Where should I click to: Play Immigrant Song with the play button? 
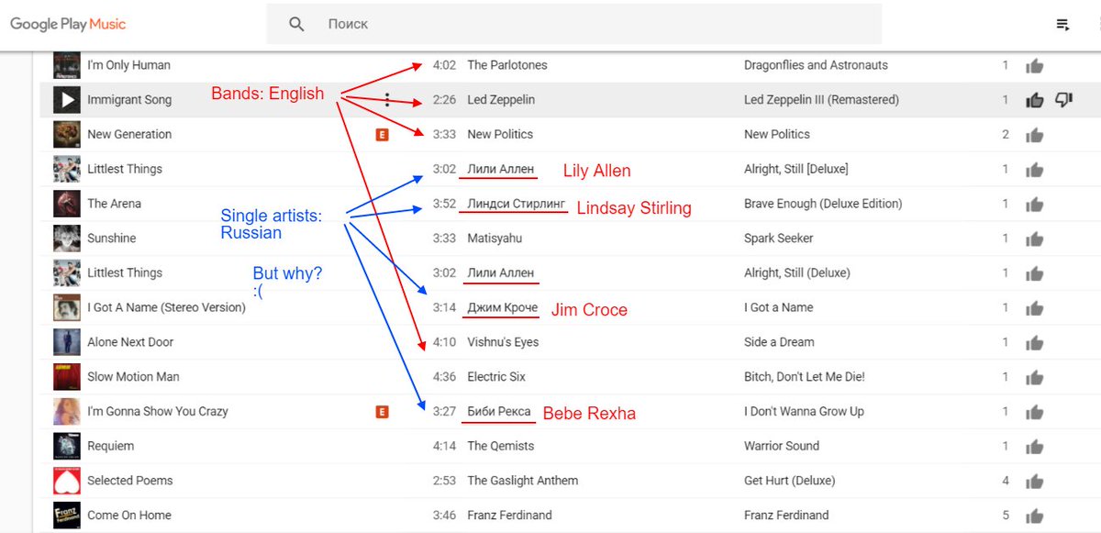[67, 100]
